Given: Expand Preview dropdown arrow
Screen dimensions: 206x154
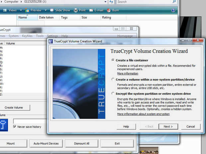Looking at the screenshot, I should [x=46, y=10].
